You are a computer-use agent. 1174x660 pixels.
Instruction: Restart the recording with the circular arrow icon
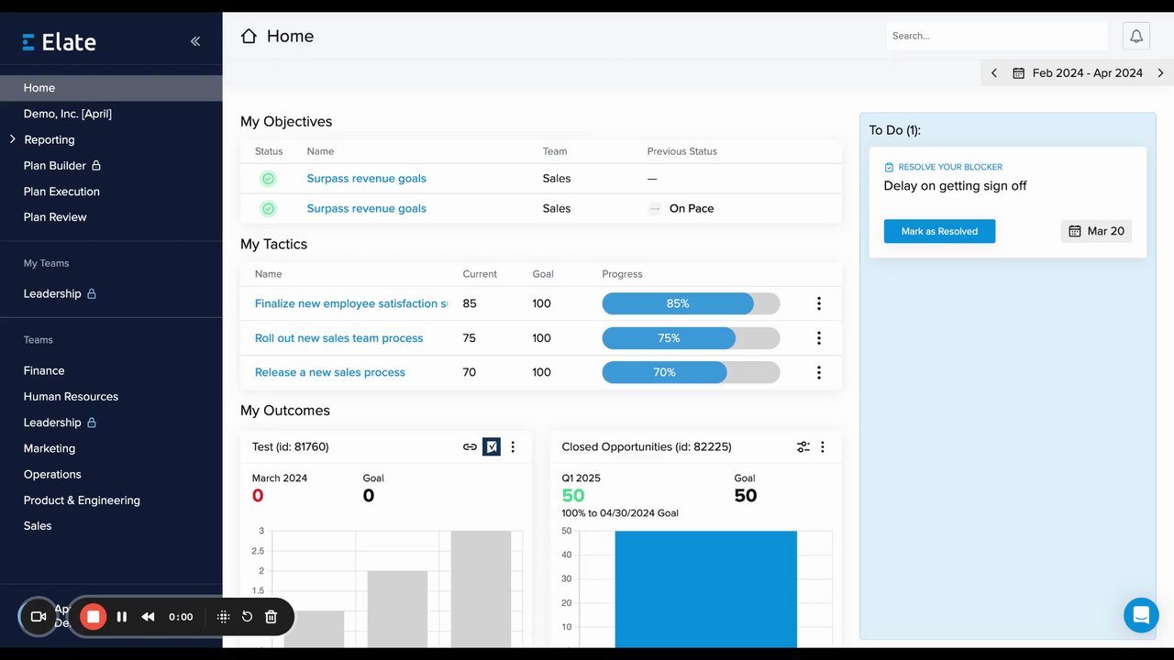pos(247,617)
